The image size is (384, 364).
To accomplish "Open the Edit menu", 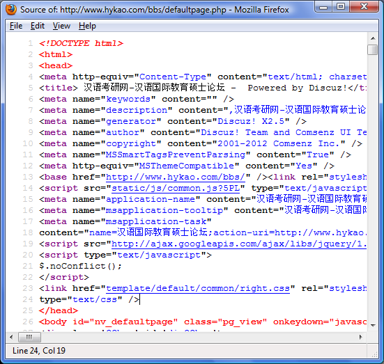I will (x=38, y=26).
